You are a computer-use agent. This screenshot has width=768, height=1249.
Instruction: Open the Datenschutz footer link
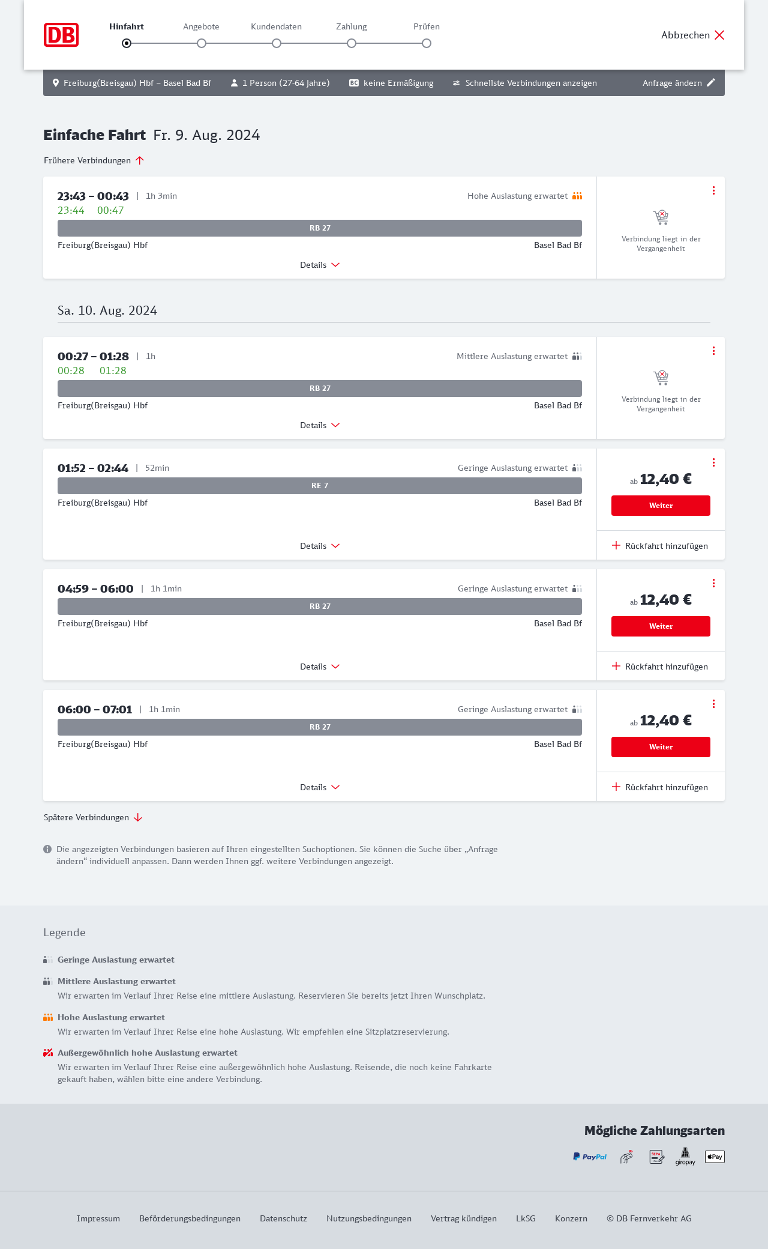pyautogui.click(x=283, y=1218)
